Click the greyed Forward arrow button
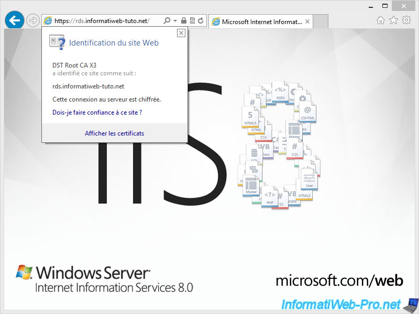This screenshot has width=419, height=314. click(33, 20)
